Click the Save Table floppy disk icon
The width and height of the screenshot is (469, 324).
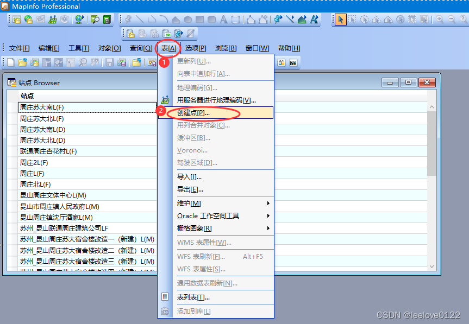pos(109,62)
